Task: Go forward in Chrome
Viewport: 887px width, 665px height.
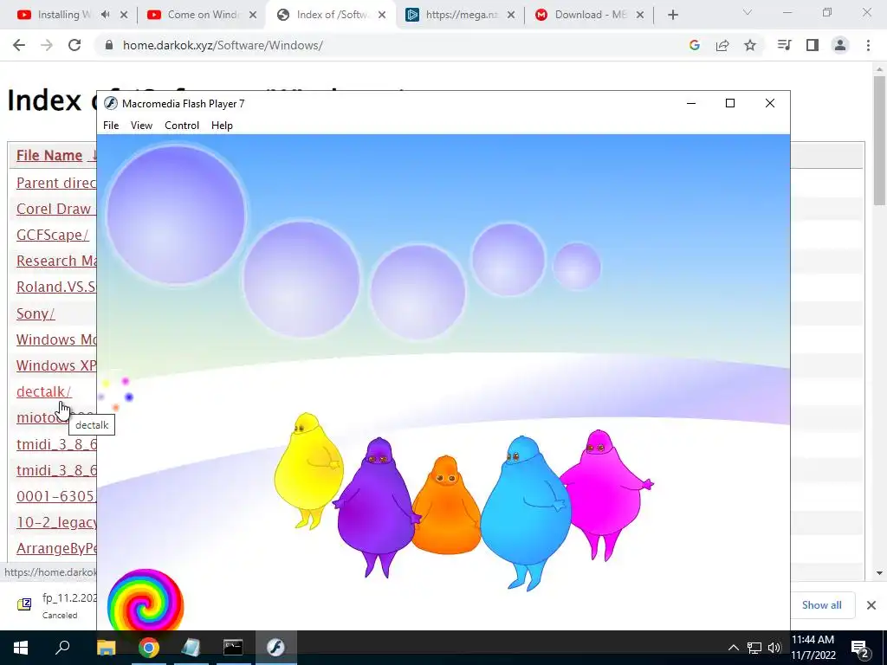Action: 47,45
